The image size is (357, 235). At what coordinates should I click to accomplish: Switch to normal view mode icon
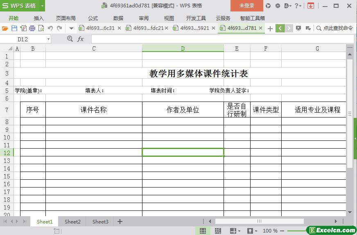click(x=203, y=230)
